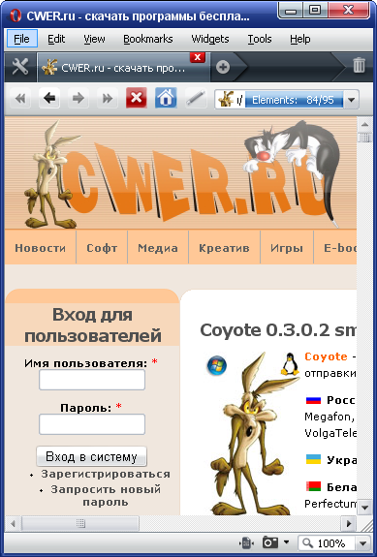Click the fast forward button
Image resolution: width=377 pixels, height=557 pixels.
(x=107, y=99)
